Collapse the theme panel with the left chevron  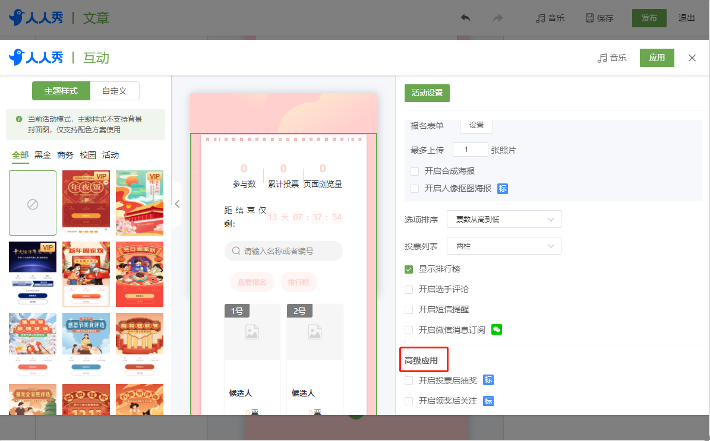pyautogui.click(x=177, y=204)
